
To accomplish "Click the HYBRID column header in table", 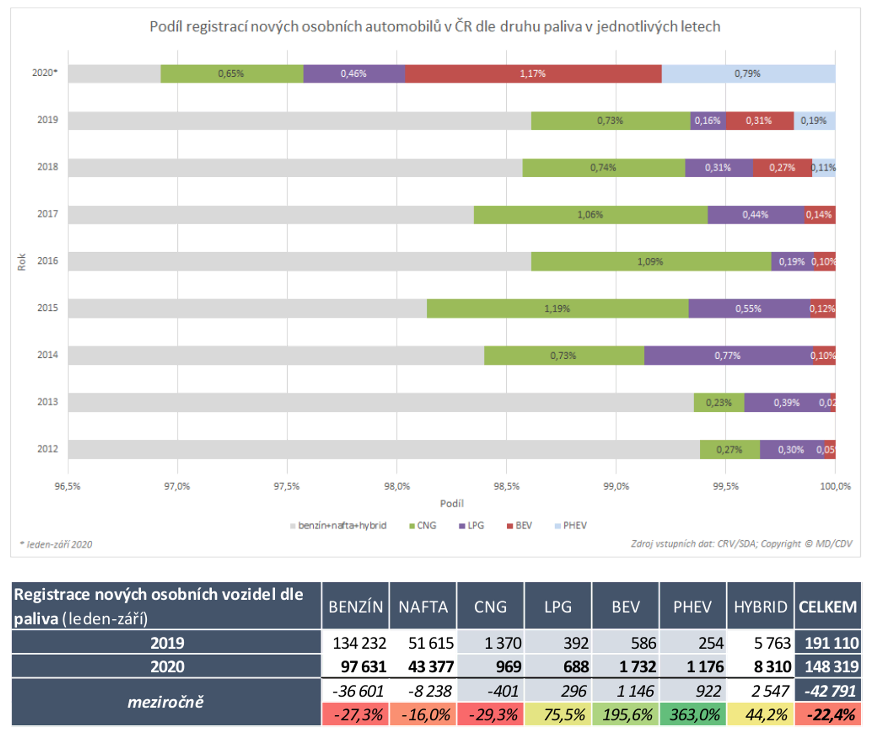I will coord(760,607).
